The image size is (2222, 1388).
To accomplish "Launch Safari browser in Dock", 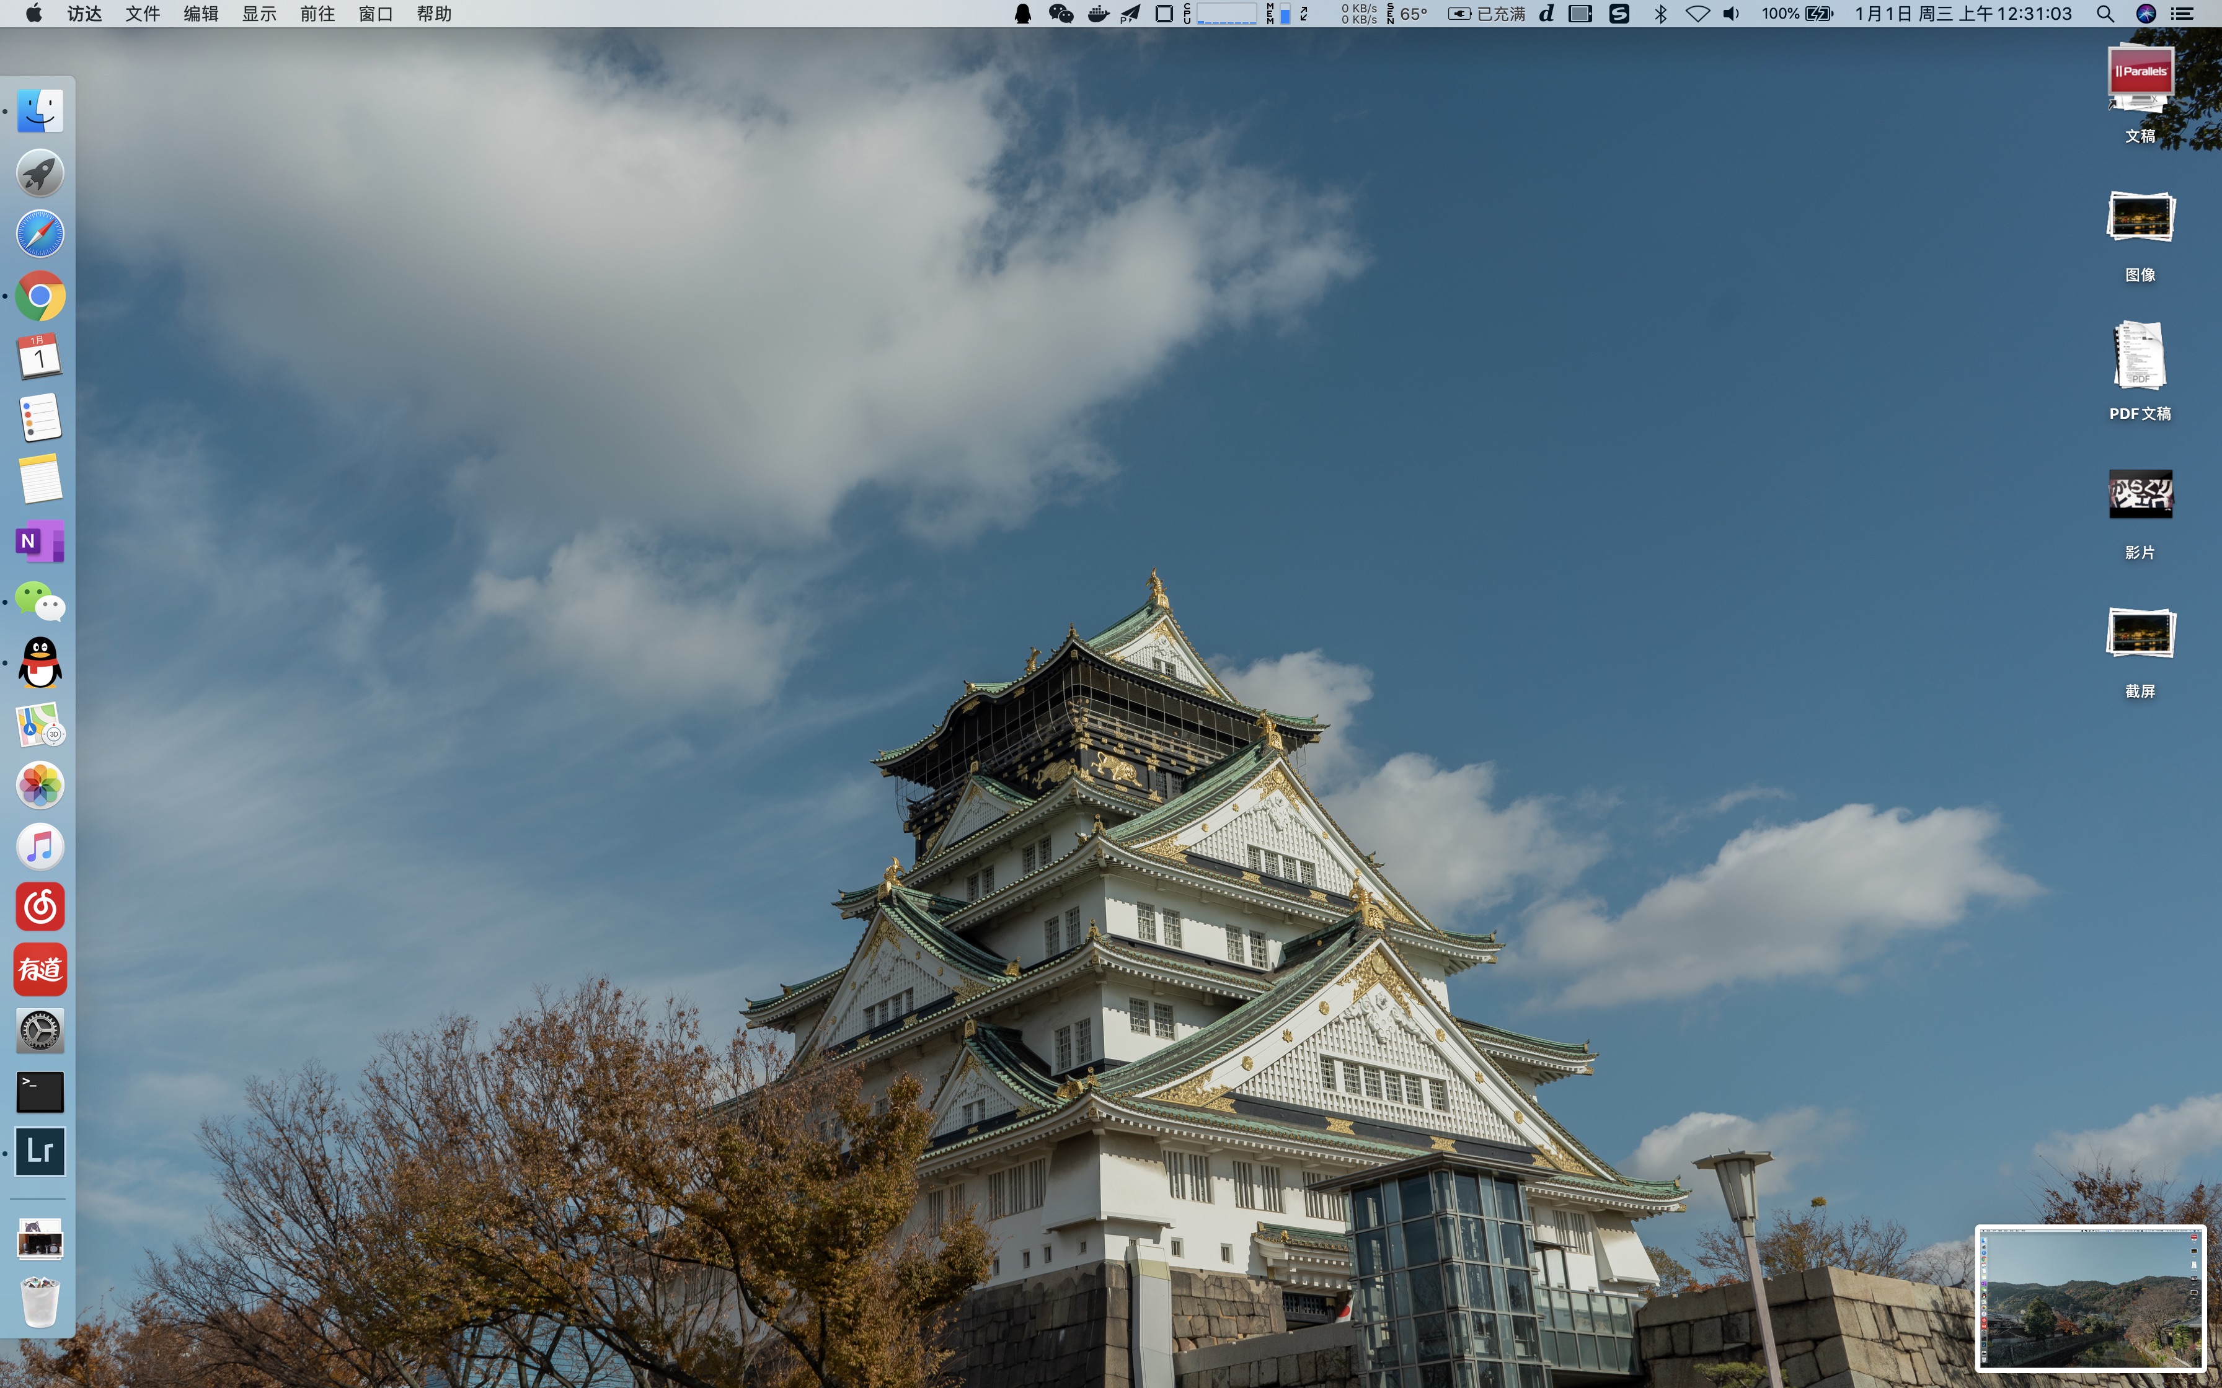I will [x=40, y=234].
